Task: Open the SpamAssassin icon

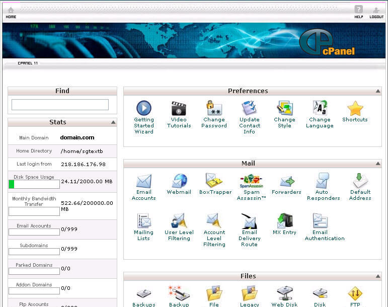Action: pyautogui.click(x=251, y=181)
